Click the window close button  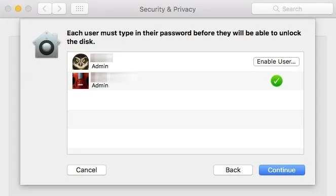8,9
